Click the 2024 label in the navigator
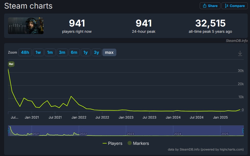The image size is (250, 156). click(x=177, y=134)
